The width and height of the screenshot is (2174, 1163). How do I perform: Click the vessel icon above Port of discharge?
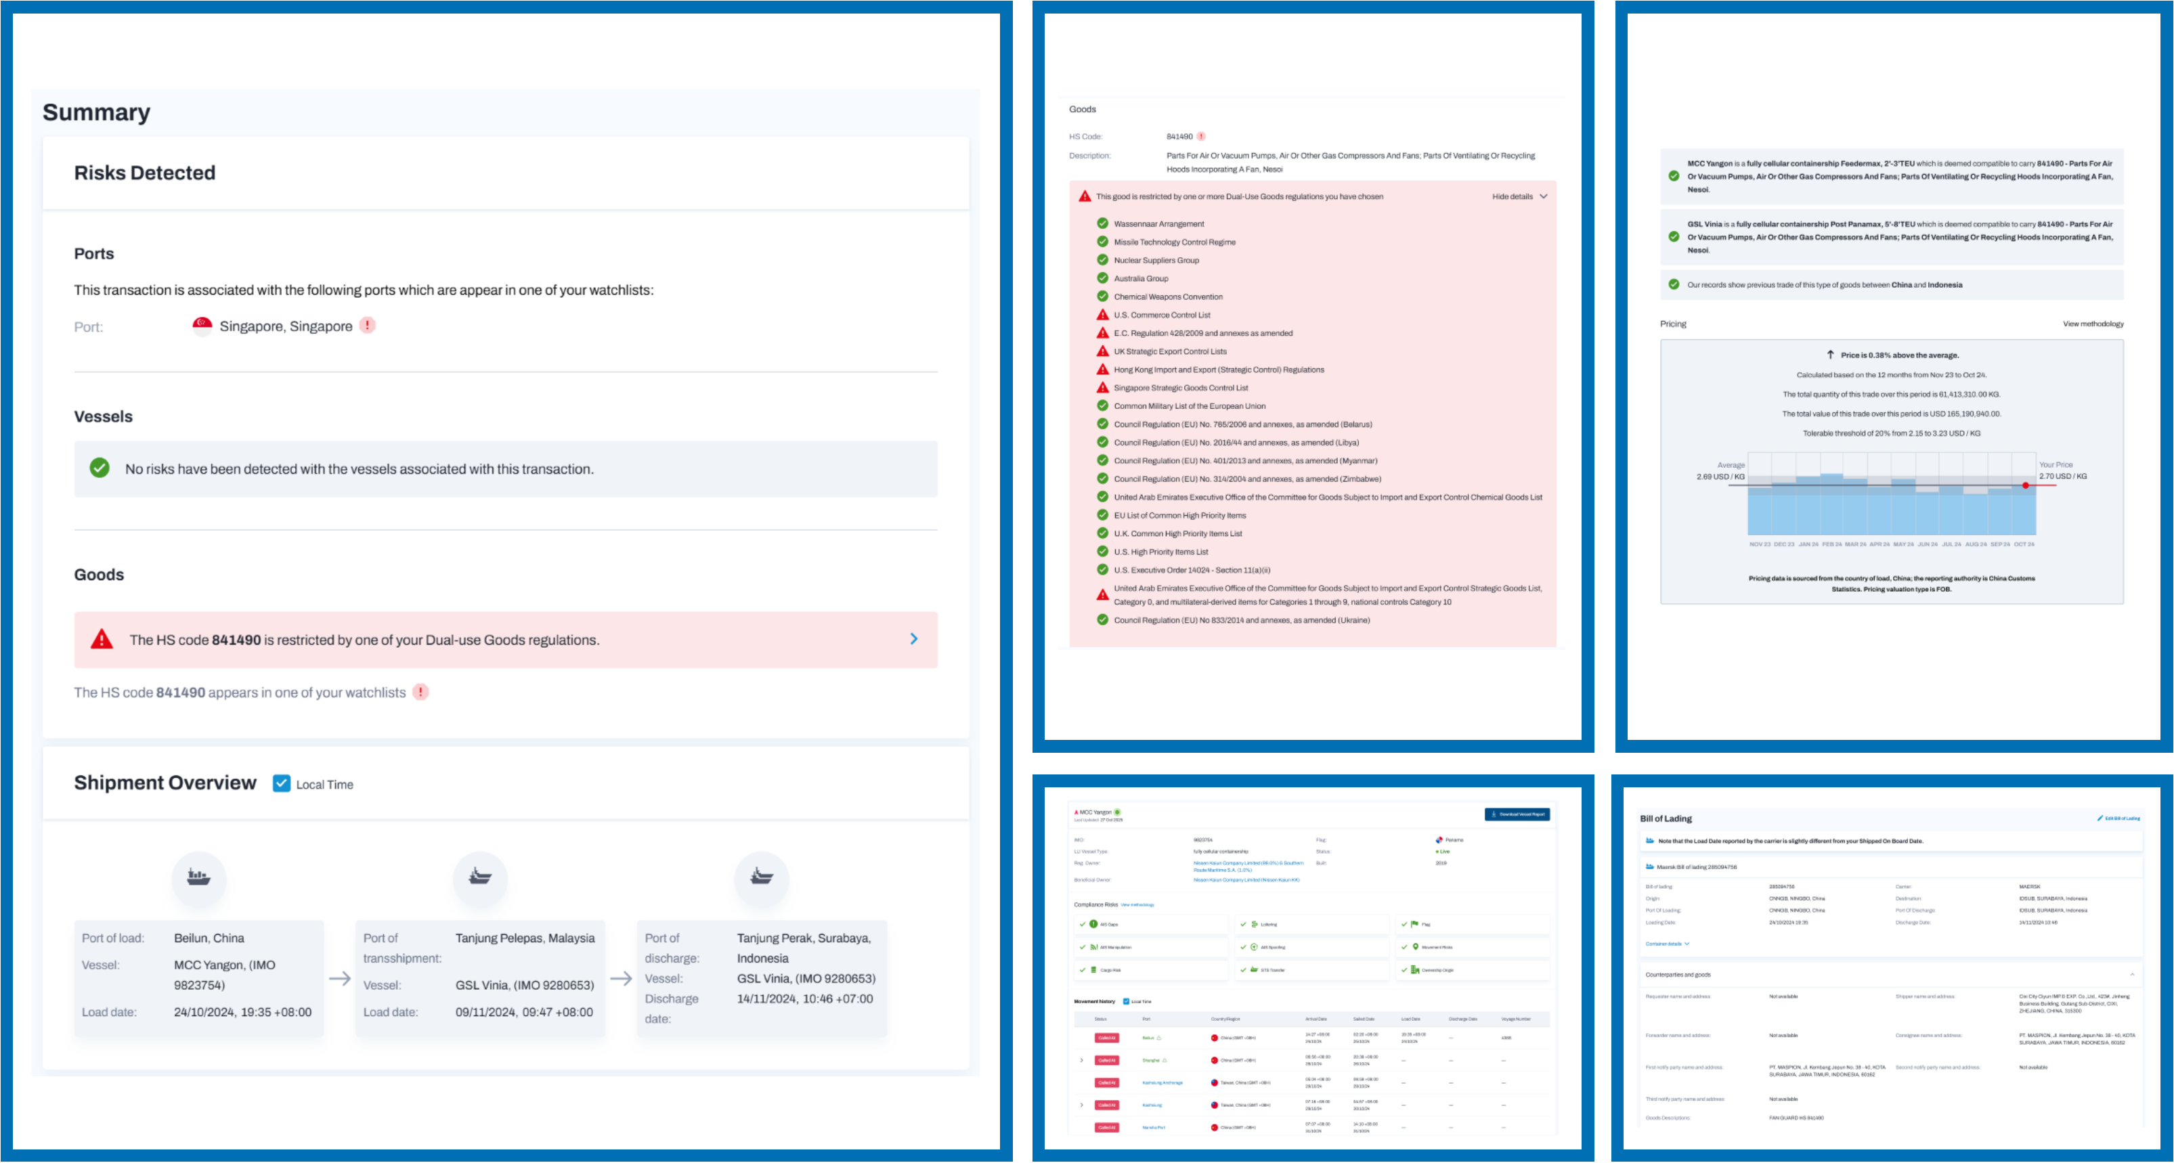pyautogui.click(x=761, y=877)
